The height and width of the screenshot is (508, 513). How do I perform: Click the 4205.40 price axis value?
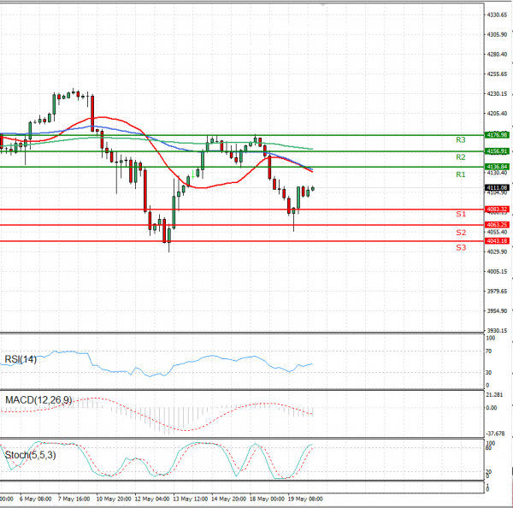497,114
